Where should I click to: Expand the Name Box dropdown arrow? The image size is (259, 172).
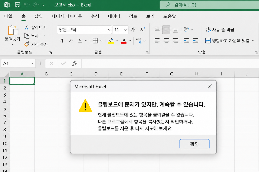(33, 64)
